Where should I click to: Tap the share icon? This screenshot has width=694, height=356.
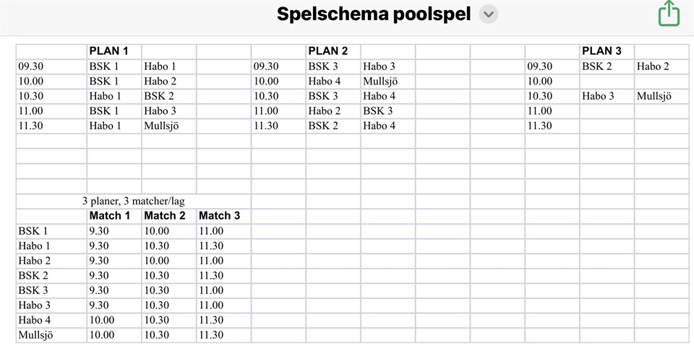coord(669,14)
